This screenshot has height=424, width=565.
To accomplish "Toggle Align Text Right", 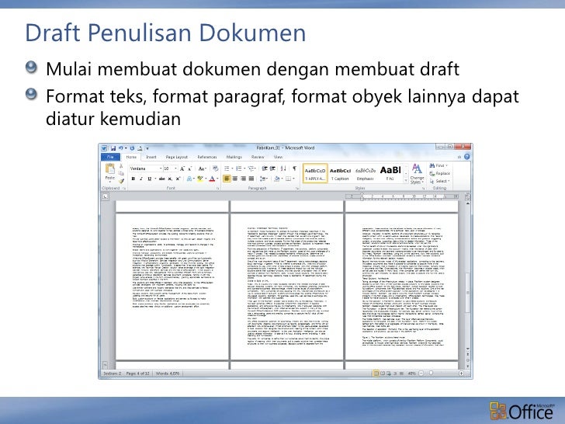I will pos(243,179).
